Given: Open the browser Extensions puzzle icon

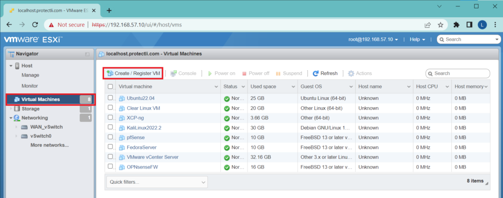Looking at the screenshot, I should (456, 25).
